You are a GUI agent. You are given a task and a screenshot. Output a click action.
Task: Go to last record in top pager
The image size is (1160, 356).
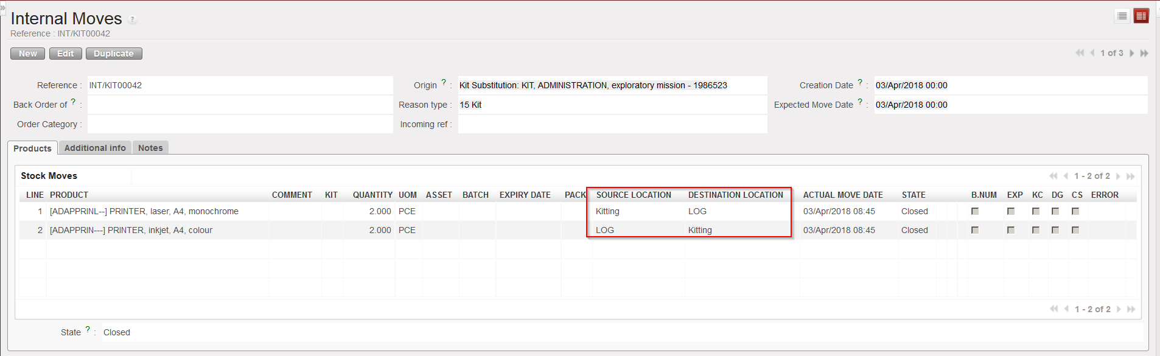coord(1144,53)
